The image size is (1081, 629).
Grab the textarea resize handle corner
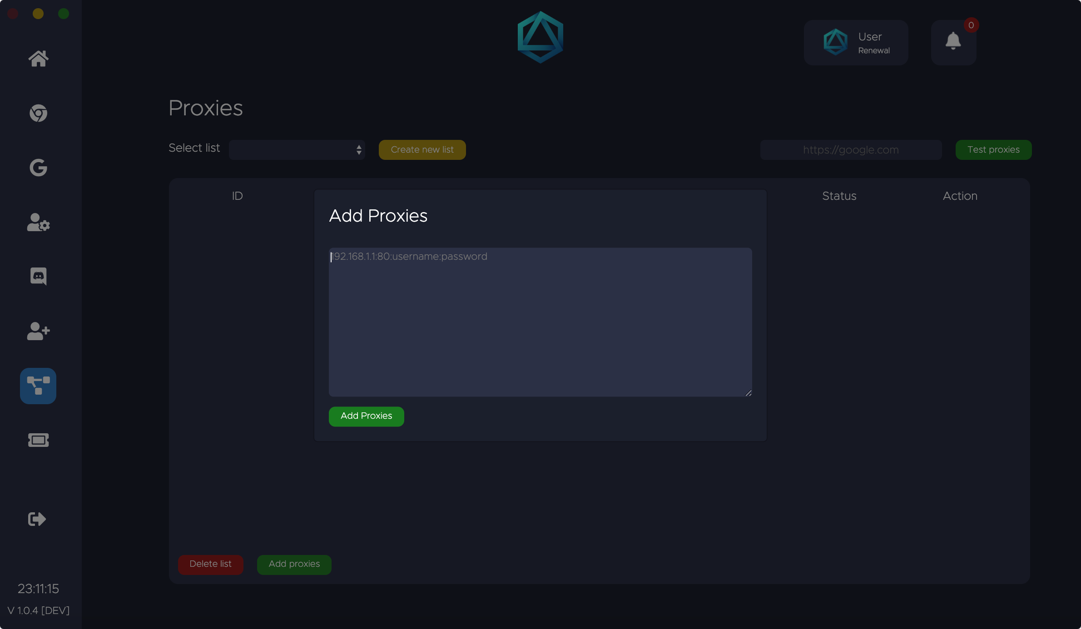(749, 393)
